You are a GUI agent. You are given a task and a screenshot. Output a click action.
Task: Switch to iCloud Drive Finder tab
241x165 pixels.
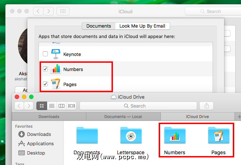click(x=197, y=117)
